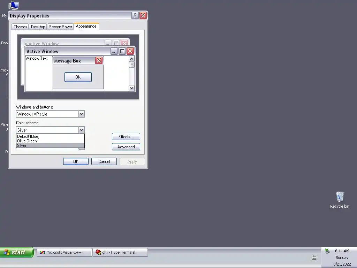
Task: Click the Effects... button
Action: (x=126, y=137)
